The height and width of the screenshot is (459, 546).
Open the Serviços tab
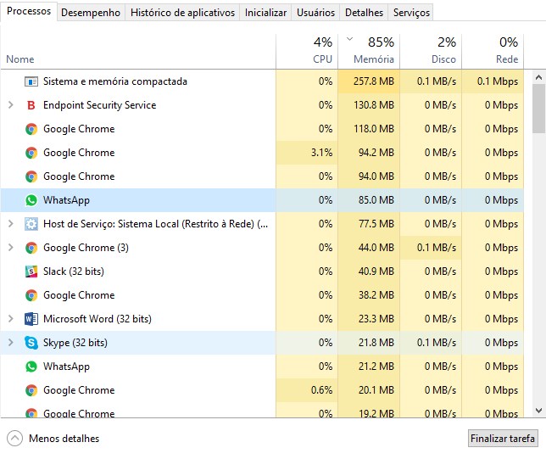(411, 13)
